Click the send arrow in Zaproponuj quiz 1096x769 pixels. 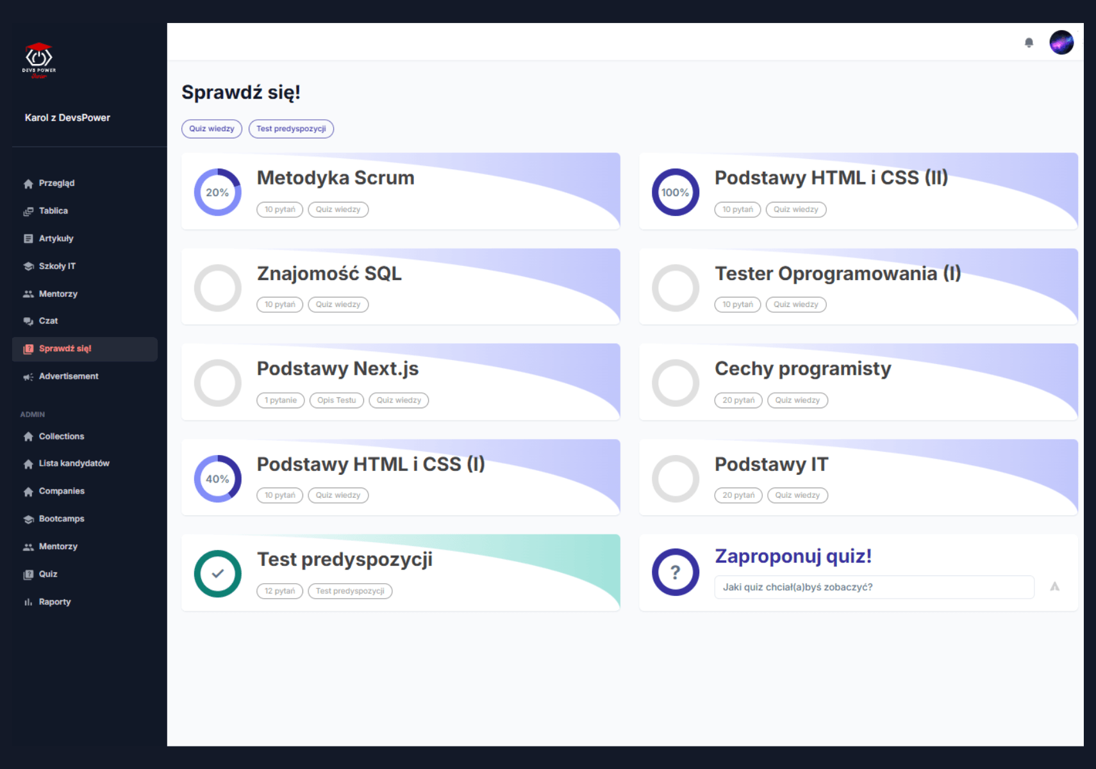1054,587
